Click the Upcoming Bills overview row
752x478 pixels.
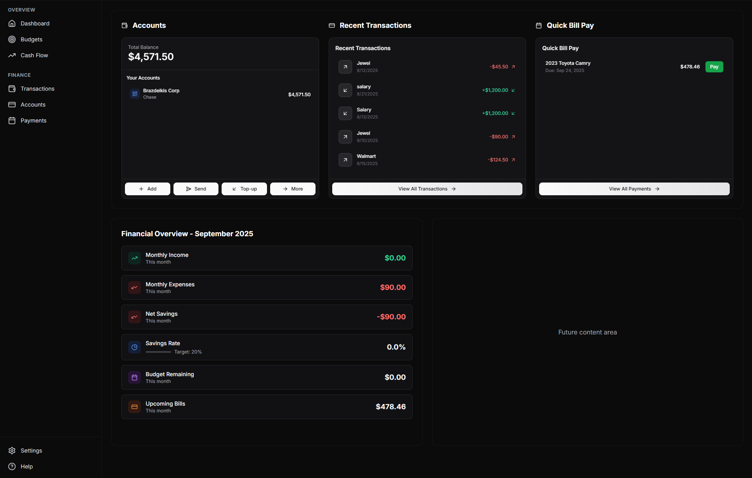pyautogui.click(x=267, y=406)
